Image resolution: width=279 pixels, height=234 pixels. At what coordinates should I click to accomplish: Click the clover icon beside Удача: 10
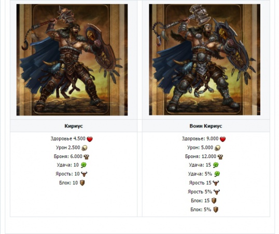[83, 165]
